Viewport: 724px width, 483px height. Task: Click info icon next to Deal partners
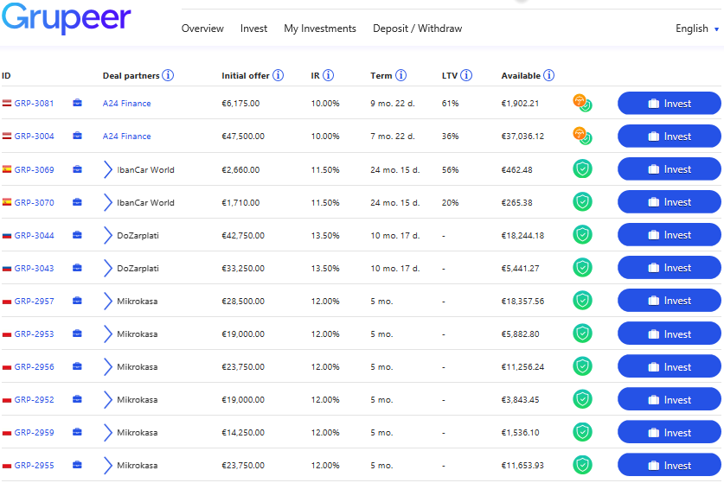(168, 75)
